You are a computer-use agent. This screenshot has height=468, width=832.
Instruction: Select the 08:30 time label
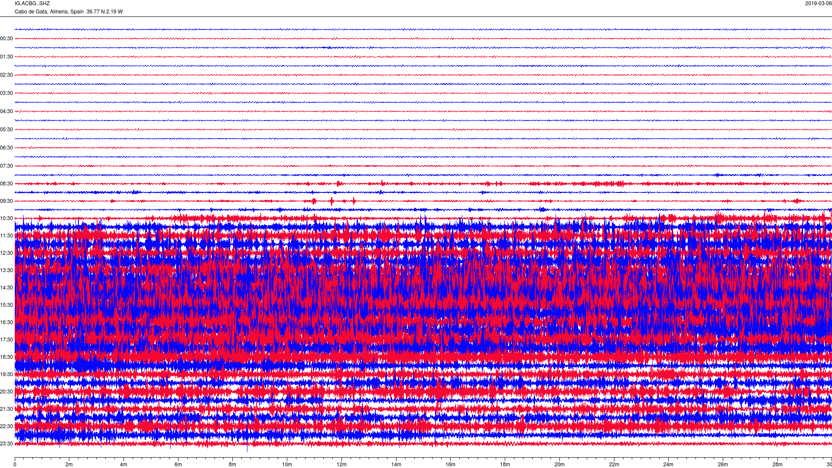click(x=6, y=184)
